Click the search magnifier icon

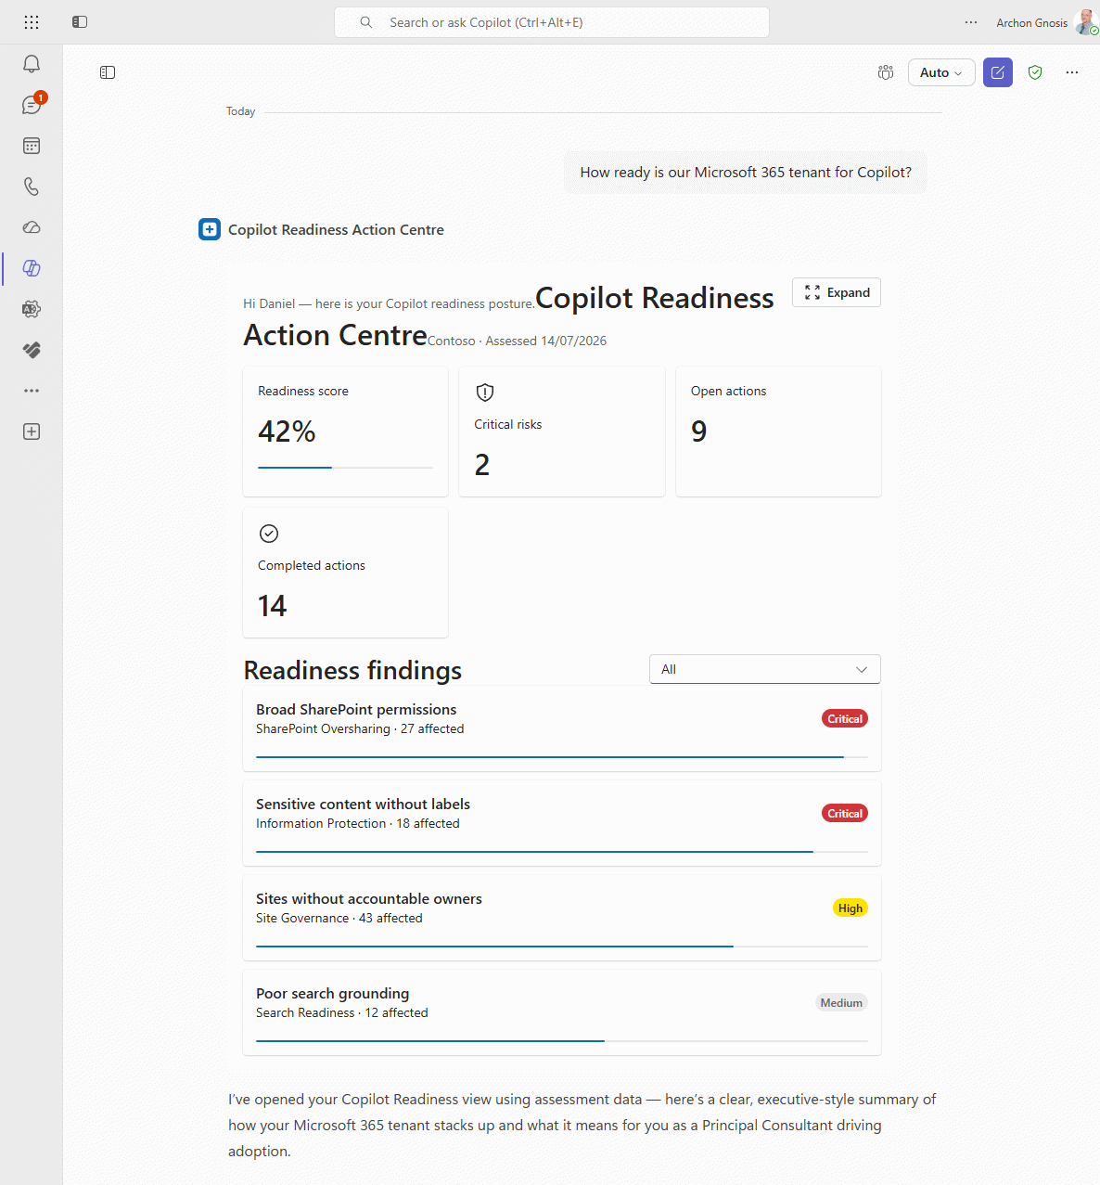tap(366, 22)
